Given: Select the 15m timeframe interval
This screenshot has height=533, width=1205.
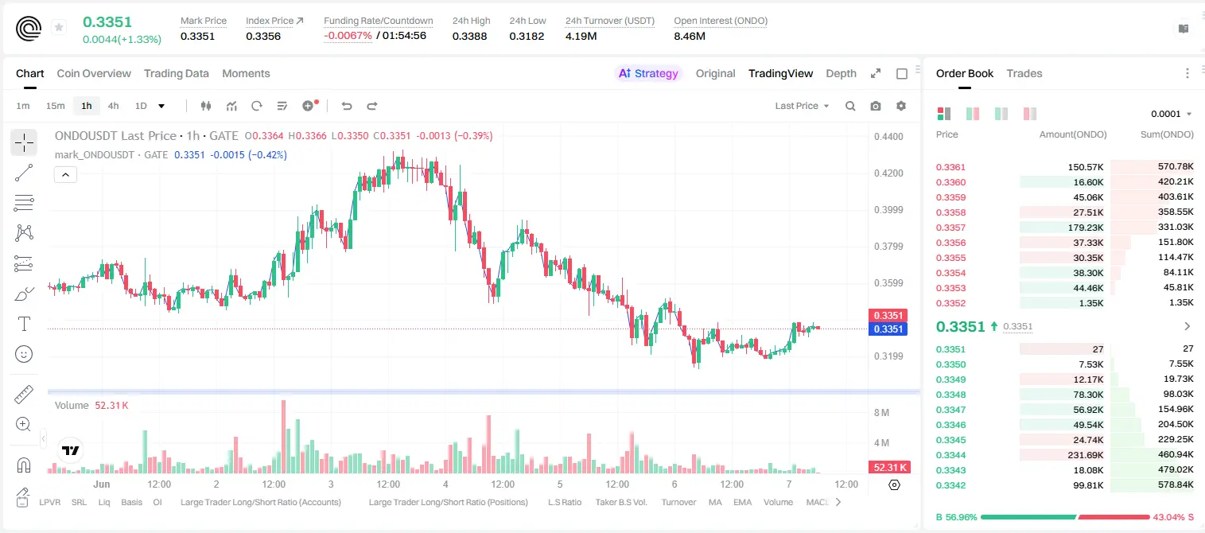Looking at the screenshot, I should (x=55, y=106).
